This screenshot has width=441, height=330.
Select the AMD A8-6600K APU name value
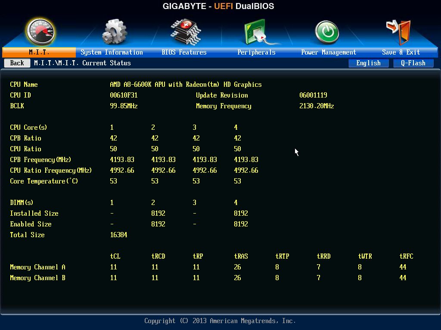pos(186,85)
